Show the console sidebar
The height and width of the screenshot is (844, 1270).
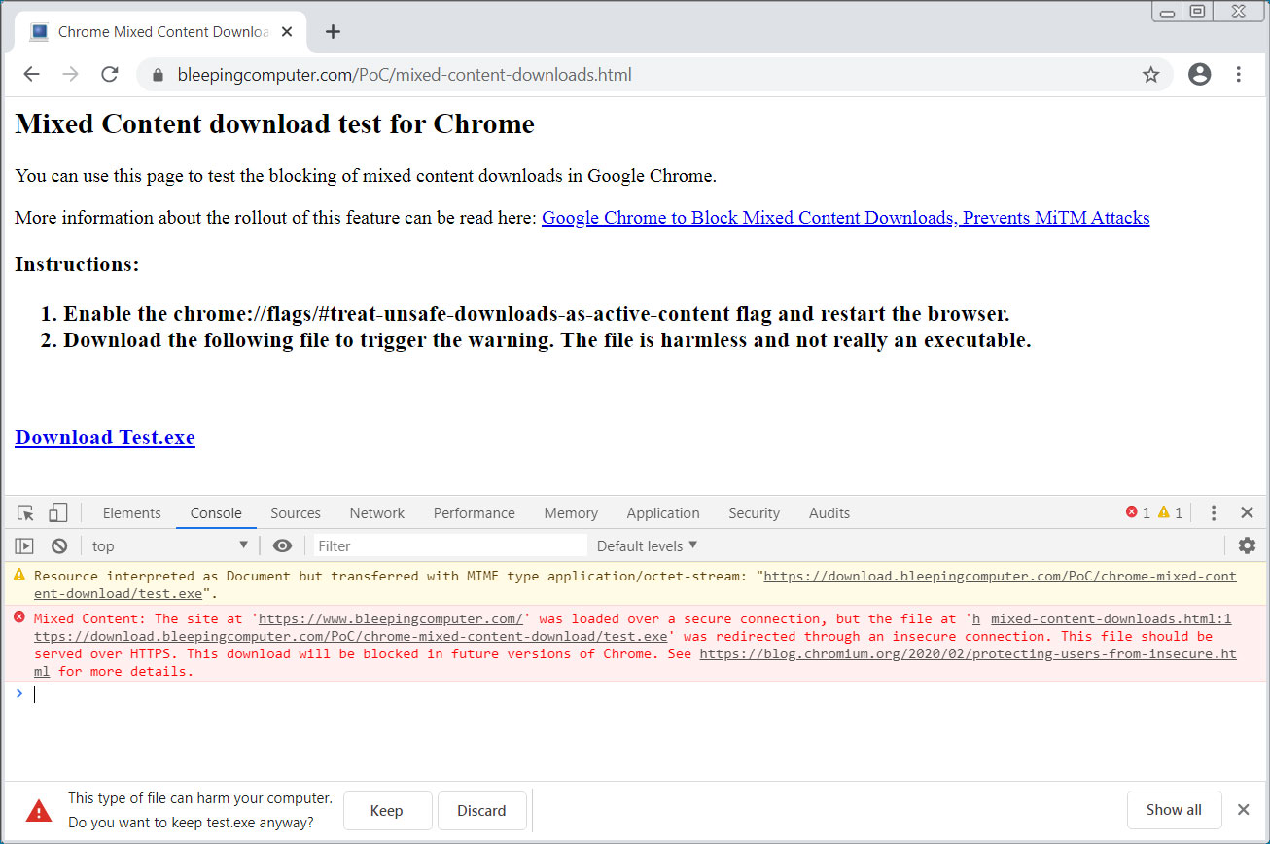(25, 546)
